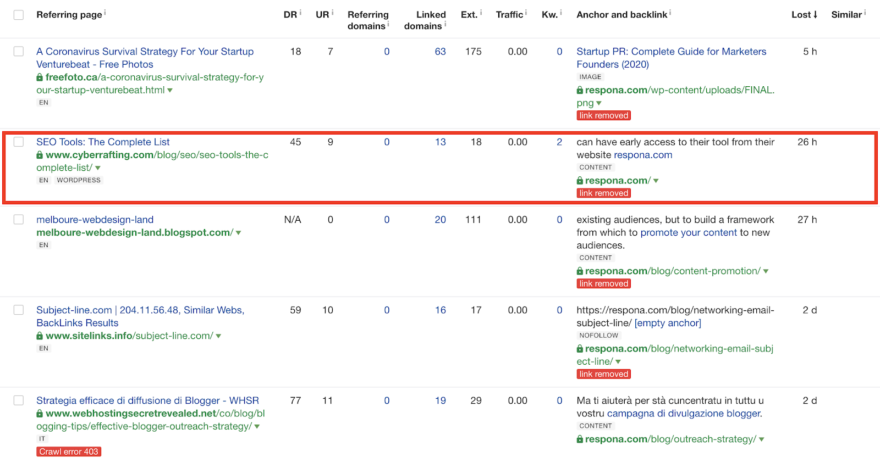Click keywords value 2 in cyberrafting row
This screenshot has height=463, width=880.
click(559, 142)
